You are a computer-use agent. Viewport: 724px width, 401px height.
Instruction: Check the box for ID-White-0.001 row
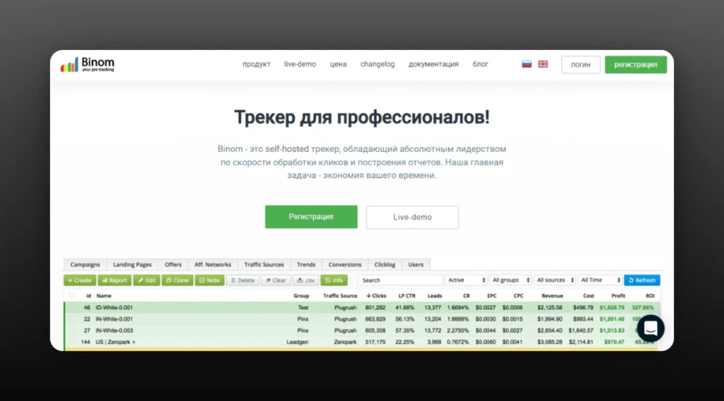coord(71,307)
